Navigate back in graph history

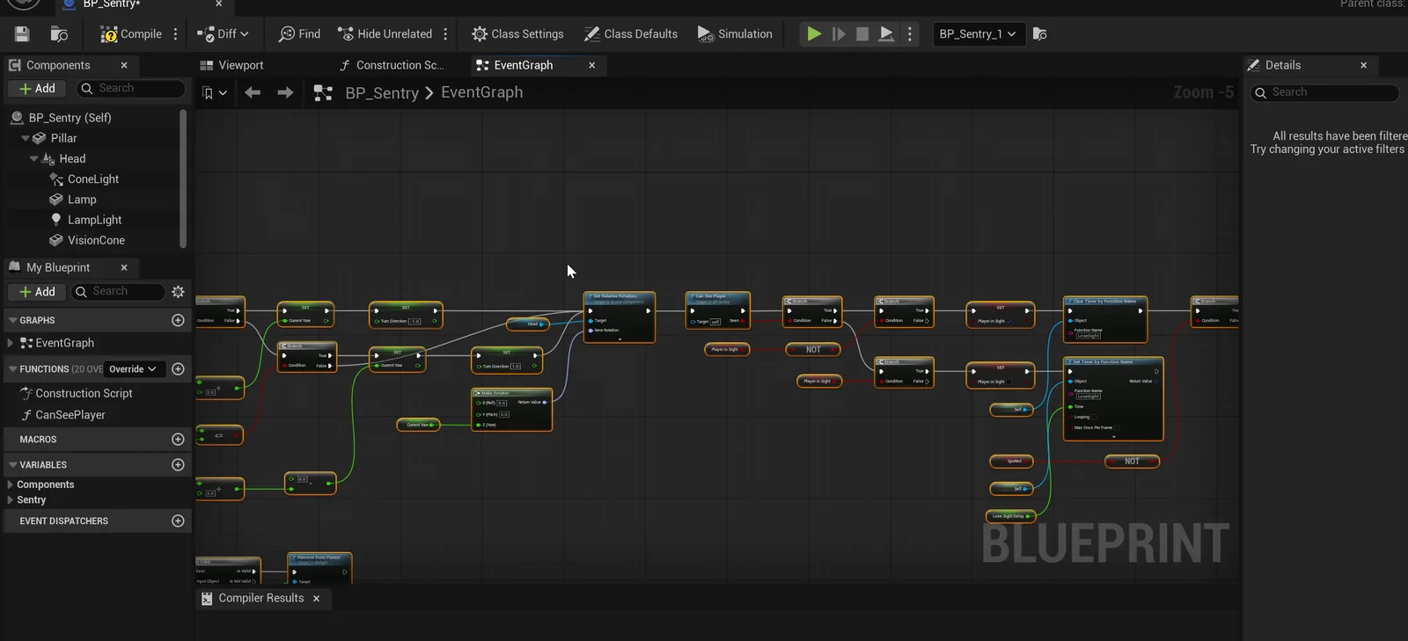pyautogui.click(x=253, y=92)
